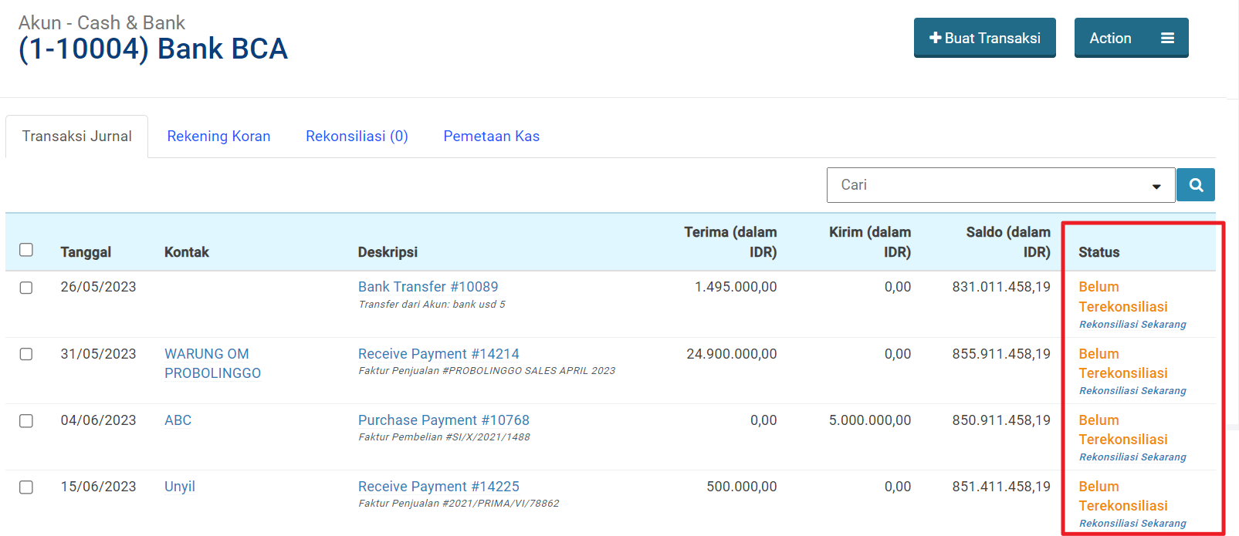Open Receive Payment #14225 link
This screenshot has height=536, width=1239.
438,487
